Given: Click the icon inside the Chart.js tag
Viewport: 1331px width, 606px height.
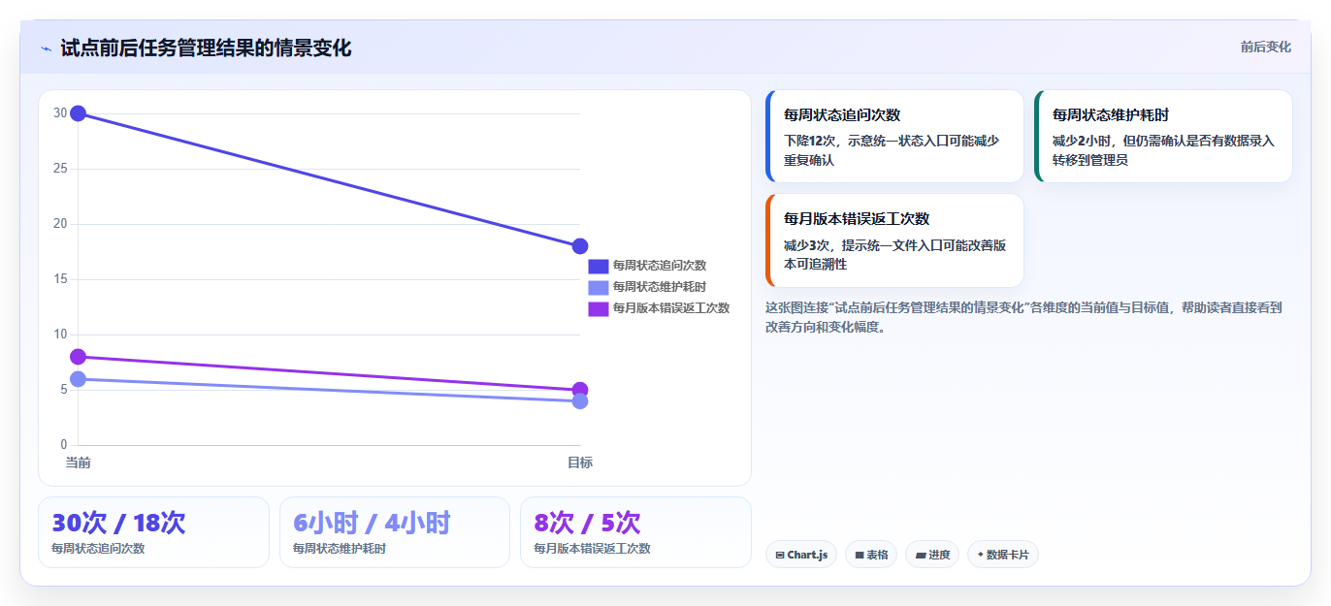Looking at the screenshot, I should 780,556.
